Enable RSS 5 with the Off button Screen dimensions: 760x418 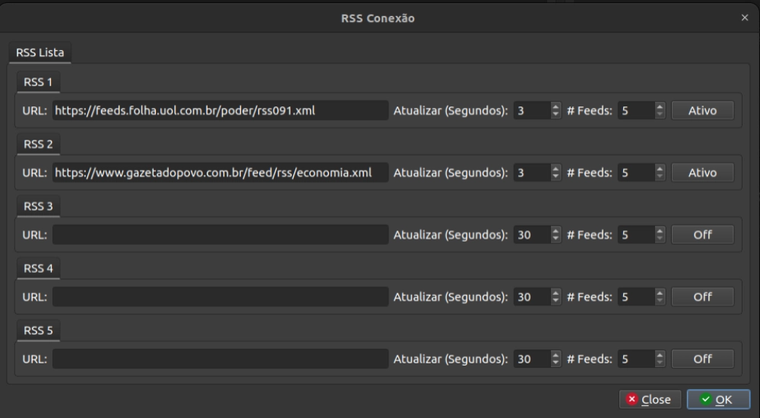(702, 359)
